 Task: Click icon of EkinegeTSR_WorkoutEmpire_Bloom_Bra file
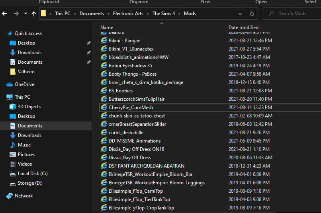[104, 174]
